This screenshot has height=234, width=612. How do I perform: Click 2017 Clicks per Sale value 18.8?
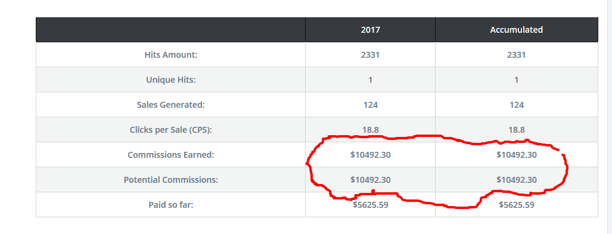tap(370, 129)
